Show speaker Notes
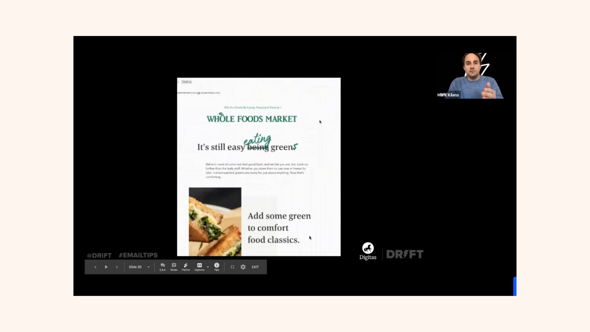Image resolution: width=590 pixels, height=332 pixels. [x=174, y=267]
